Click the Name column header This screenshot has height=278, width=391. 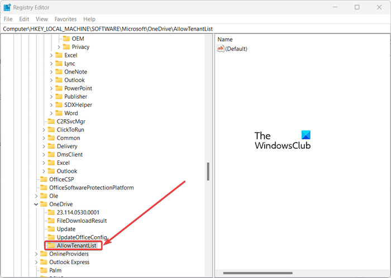[225, 40]
